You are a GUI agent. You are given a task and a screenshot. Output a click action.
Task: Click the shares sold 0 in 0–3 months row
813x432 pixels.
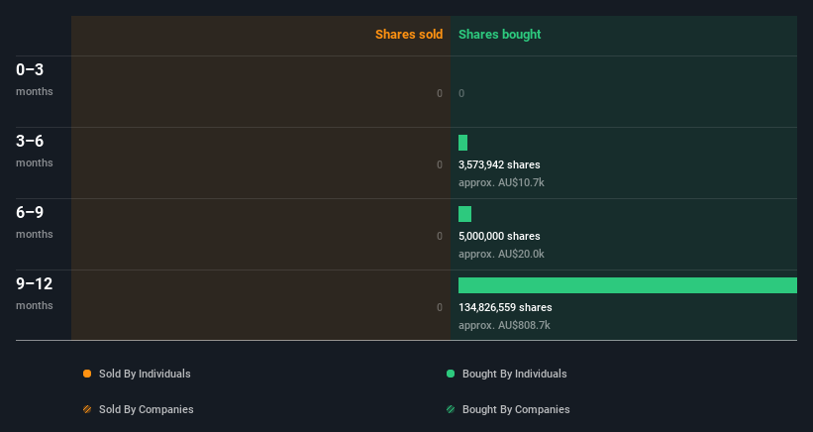pos(440,93)
